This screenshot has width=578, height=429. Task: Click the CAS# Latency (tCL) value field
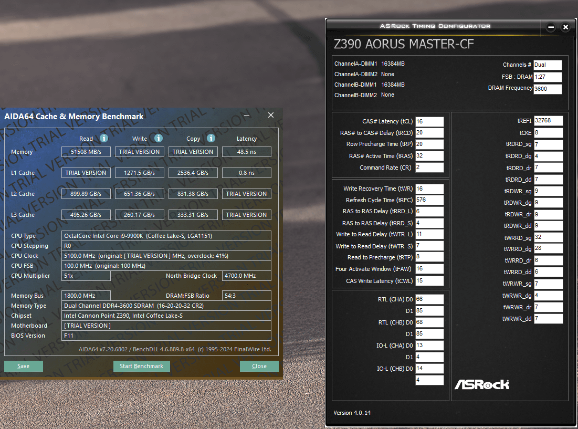pos(429,122)
